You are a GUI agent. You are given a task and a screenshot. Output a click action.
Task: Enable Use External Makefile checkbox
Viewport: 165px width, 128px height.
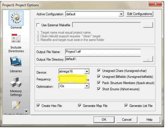click(x=38, y=25)
